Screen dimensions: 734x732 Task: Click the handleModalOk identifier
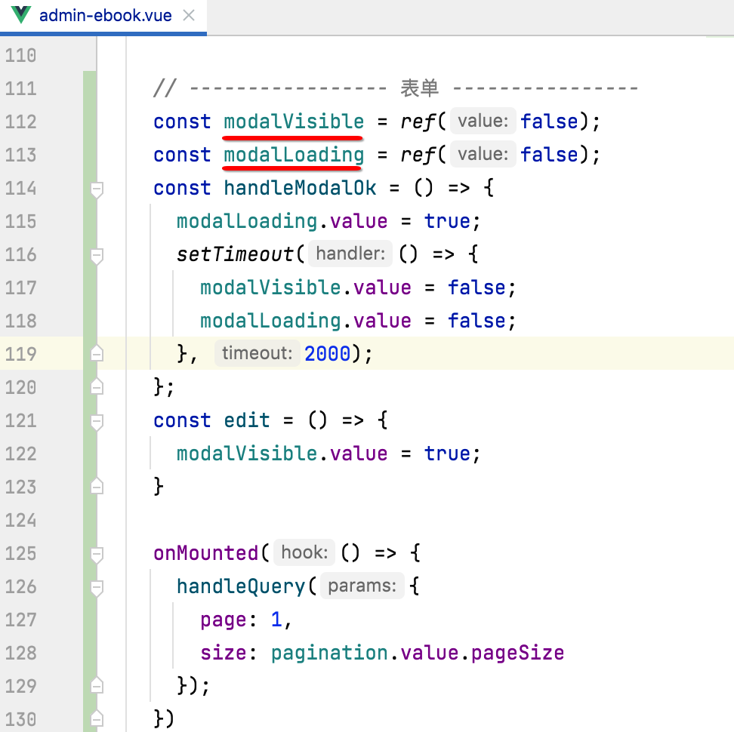pos(300,188)
